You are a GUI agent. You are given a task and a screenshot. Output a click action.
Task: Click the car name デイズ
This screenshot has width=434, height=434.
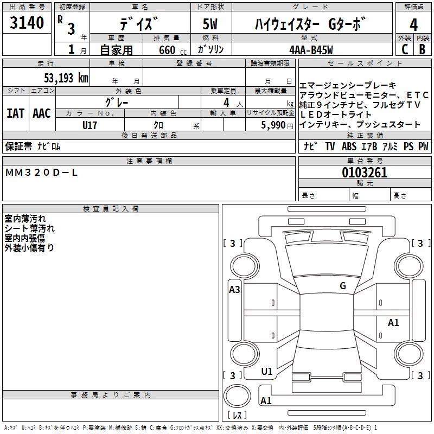pyautogui.click(x=139, y=24)
